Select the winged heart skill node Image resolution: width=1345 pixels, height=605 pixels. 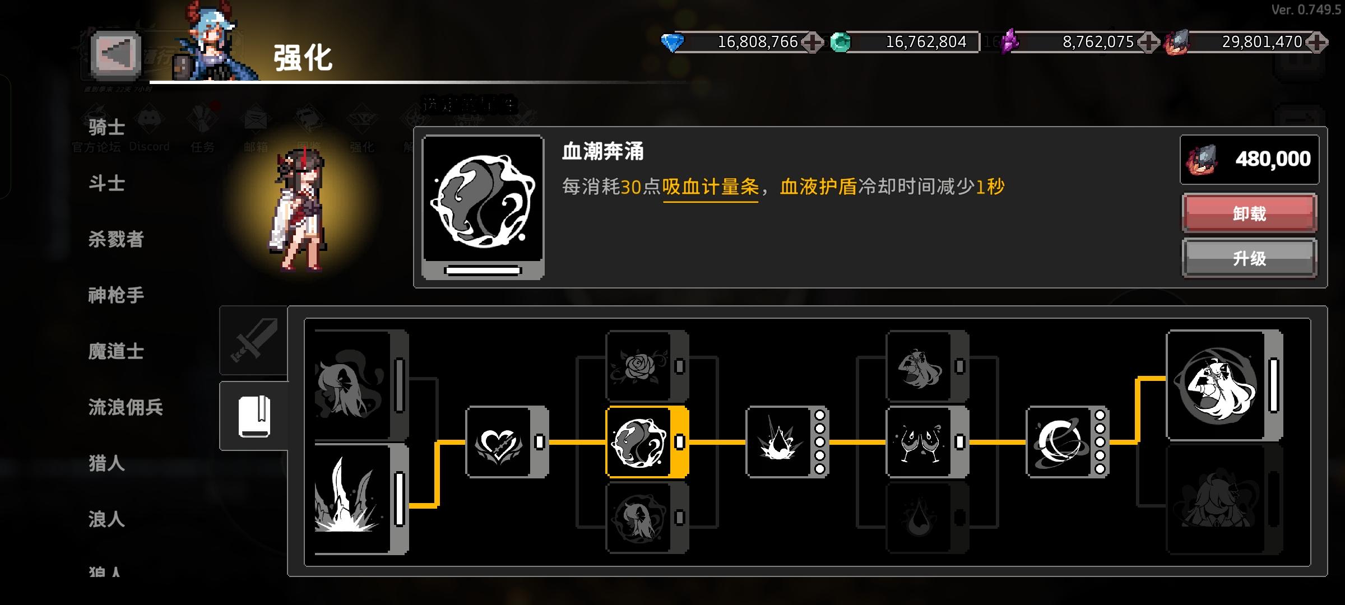tap(507, 442)
